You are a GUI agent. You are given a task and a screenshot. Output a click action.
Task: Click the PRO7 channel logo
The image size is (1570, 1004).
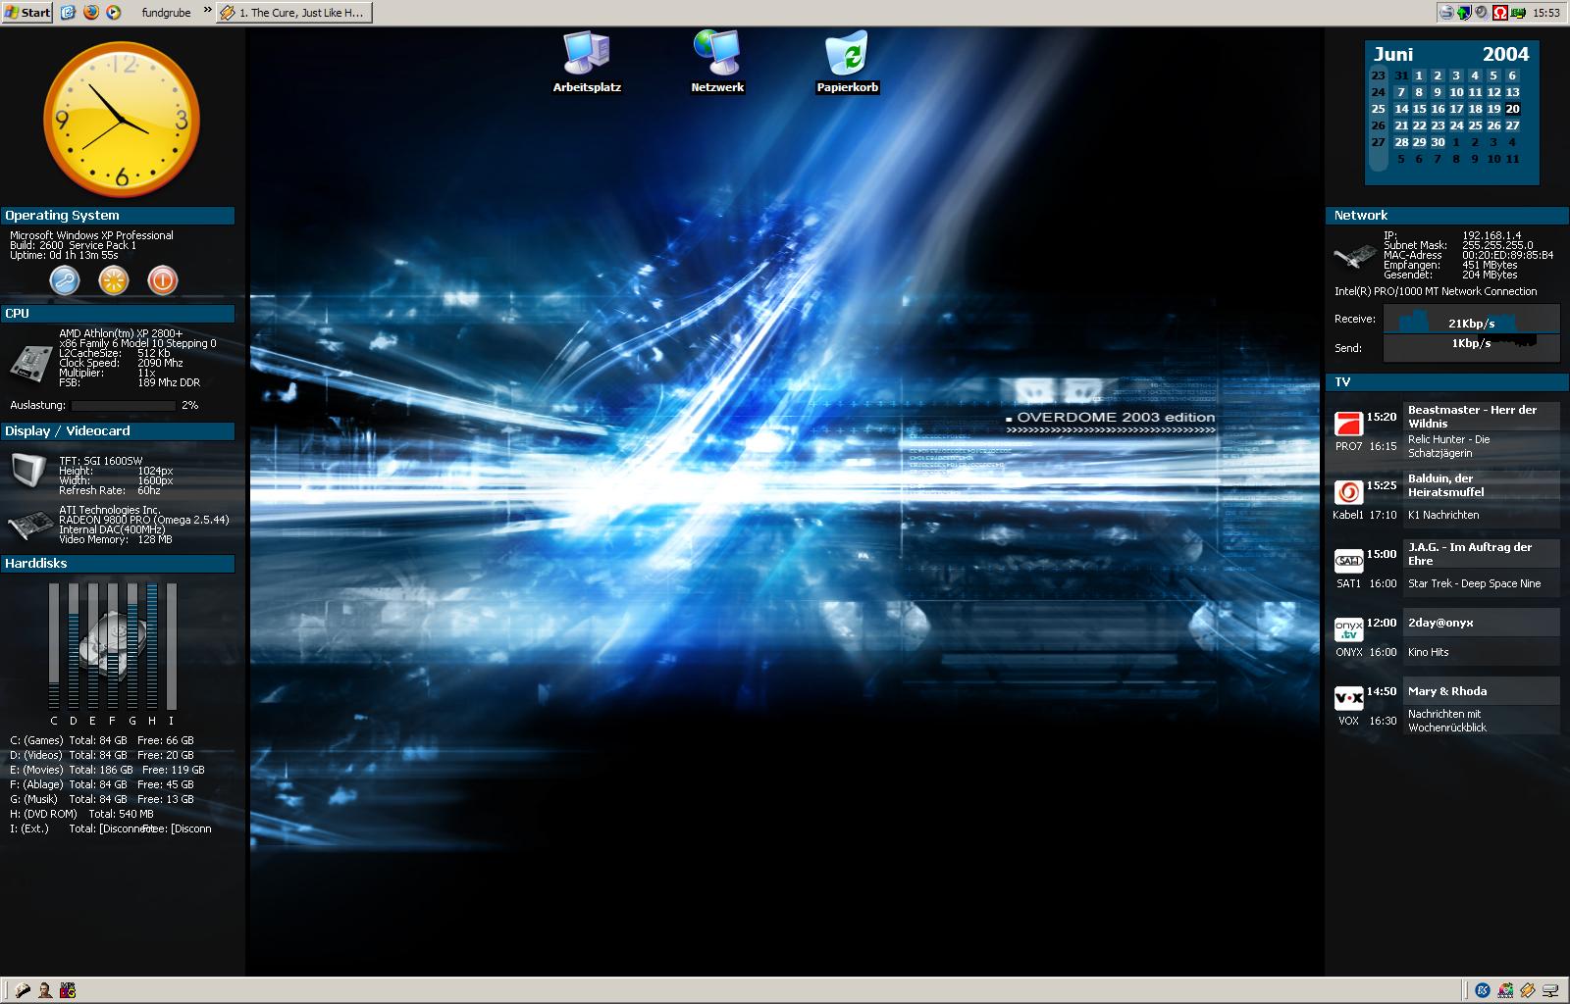1348,425
